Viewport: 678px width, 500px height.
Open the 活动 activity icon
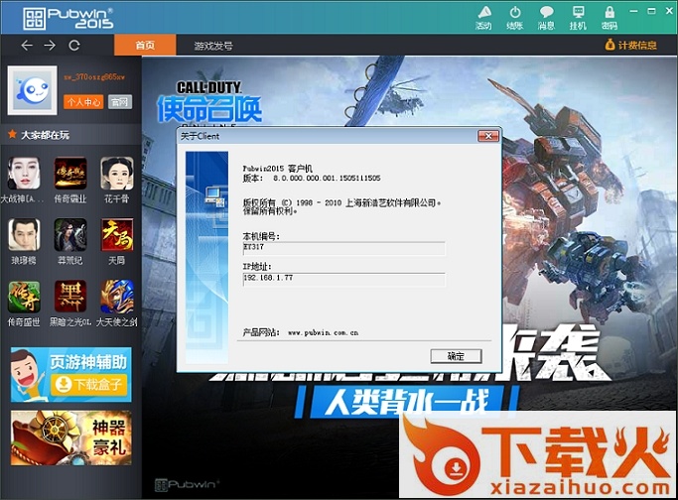point(483,17)
